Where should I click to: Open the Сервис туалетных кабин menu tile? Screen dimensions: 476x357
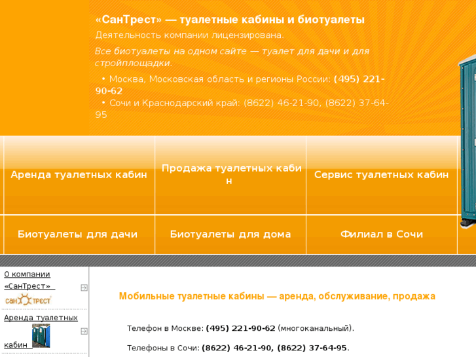(382, 175)
